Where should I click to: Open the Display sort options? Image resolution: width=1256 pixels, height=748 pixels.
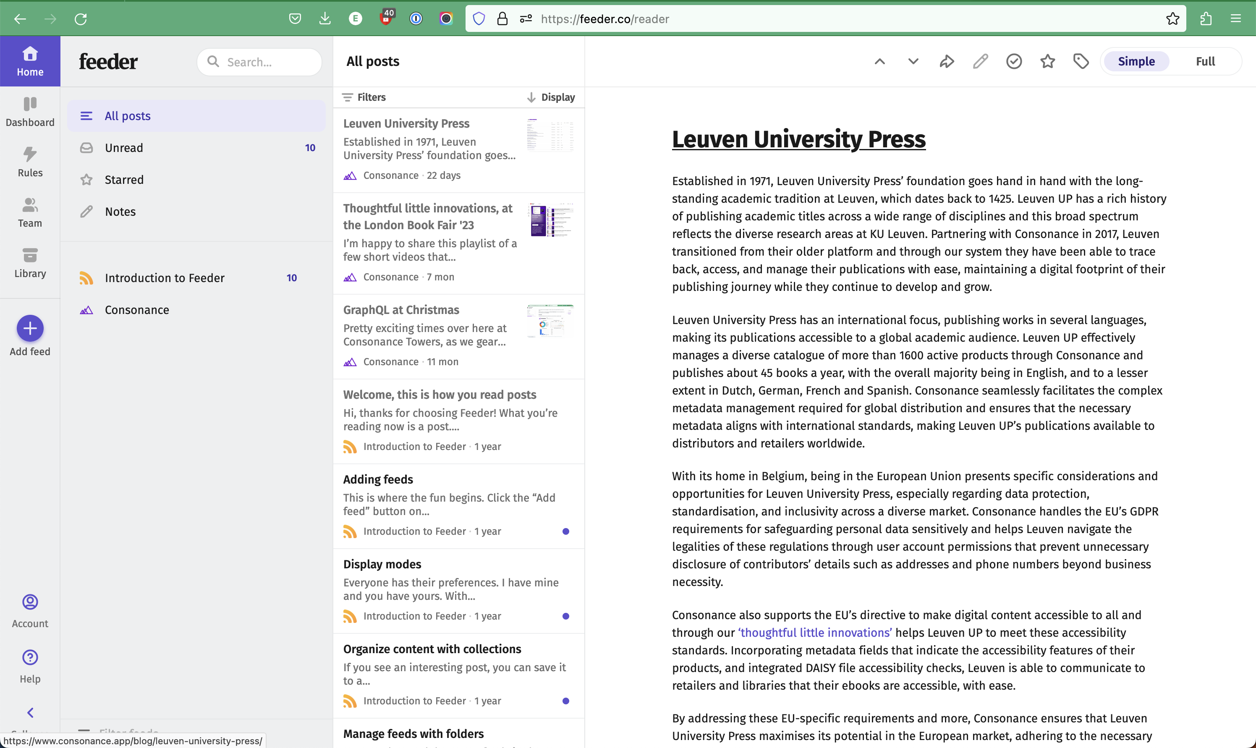pyautogui.click(x=551, y=97)
